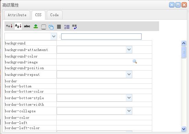Image resolution: width=189 pixels, height=134 pixels.
Task: Click the scrollbar down arrow
Action: coord(184,129)
